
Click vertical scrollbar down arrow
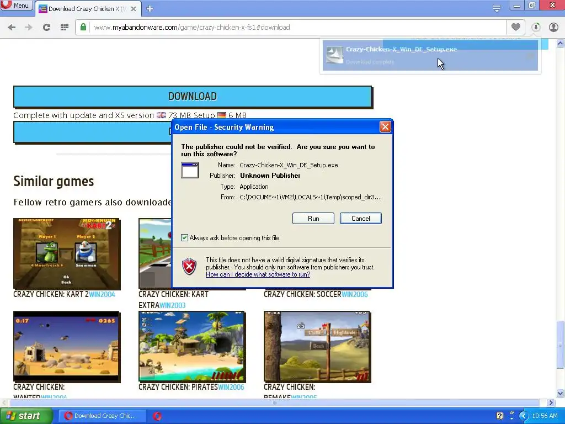click(561, 393)
